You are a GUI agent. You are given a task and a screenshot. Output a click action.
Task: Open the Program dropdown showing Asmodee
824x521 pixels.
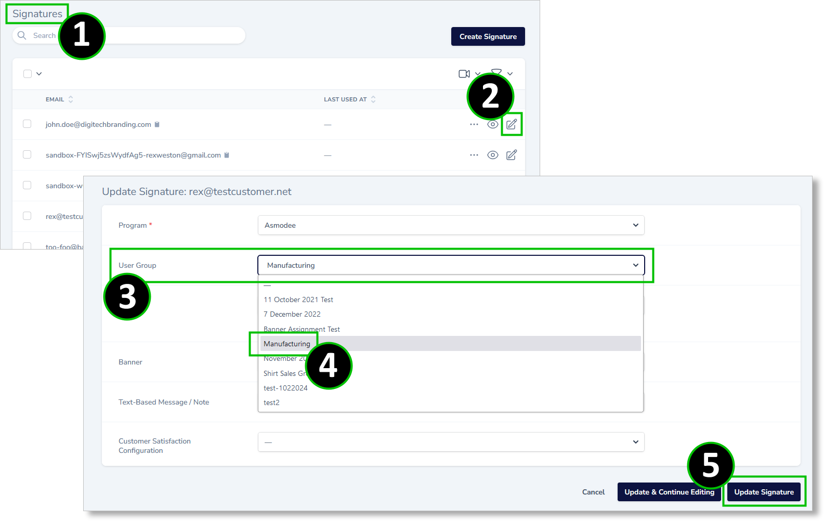click(451, 225)
